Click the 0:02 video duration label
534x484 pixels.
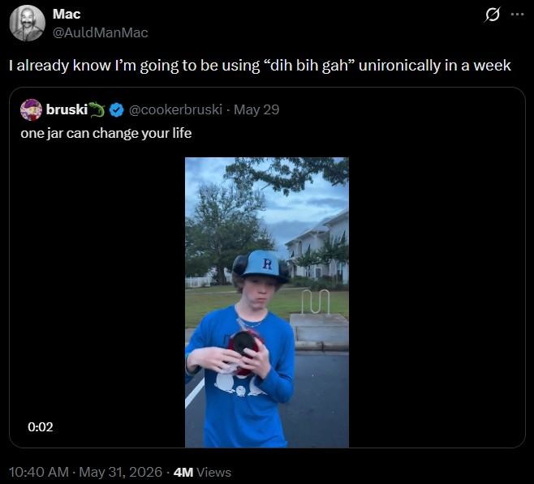[x=41, y=427]
